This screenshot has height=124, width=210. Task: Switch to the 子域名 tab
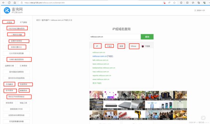coord(109,46)
